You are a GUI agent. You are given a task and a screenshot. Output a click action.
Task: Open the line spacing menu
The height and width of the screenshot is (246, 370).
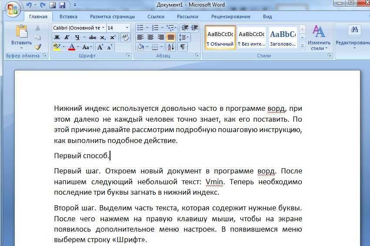[x=184, y=37]
